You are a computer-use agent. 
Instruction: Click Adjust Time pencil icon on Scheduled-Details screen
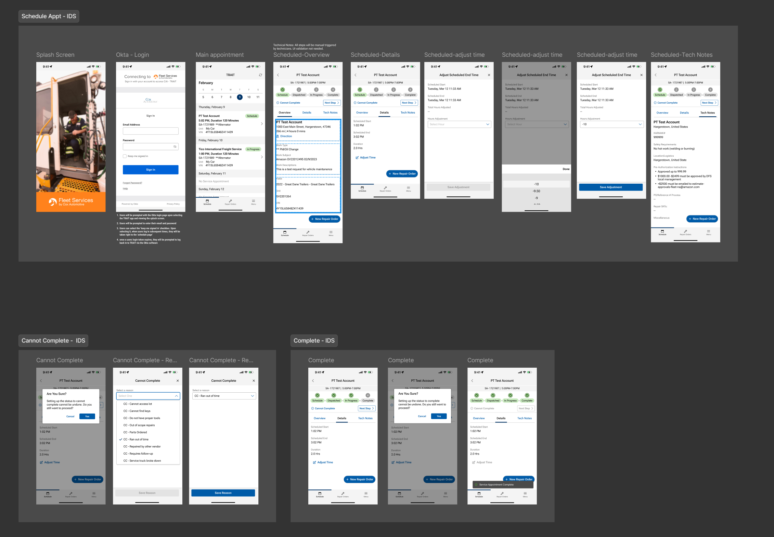[x=357, y=158]
